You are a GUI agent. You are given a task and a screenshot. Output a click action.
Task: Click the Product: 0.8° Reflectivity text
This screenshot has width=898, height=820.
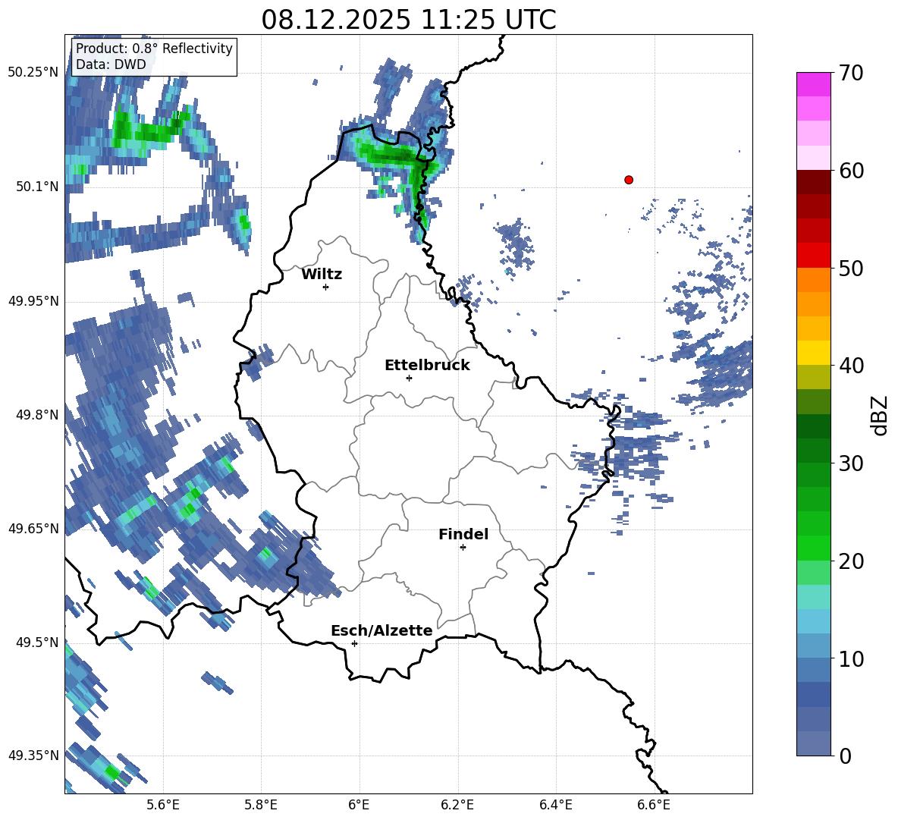pos(154,49)
